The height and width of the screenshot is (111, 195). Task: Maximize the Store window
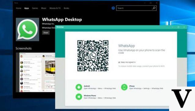[151, 3]
